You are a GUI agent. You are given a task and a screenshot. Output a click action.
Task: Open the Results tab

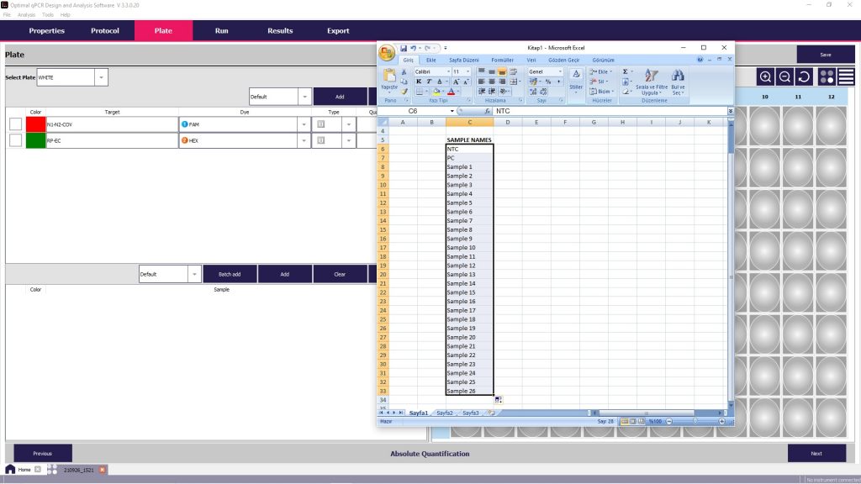pyautogui.click(x=280, y=31)
